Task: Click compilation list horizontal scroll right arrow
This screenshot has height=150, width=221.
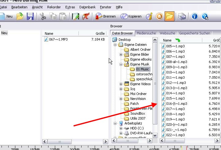Action: (x=105, y=141)
